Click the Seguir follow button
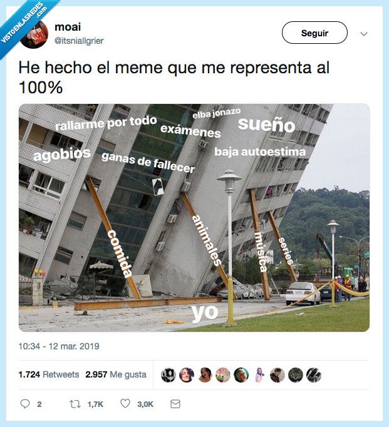 pyautogui.click(x=314, y=33)
